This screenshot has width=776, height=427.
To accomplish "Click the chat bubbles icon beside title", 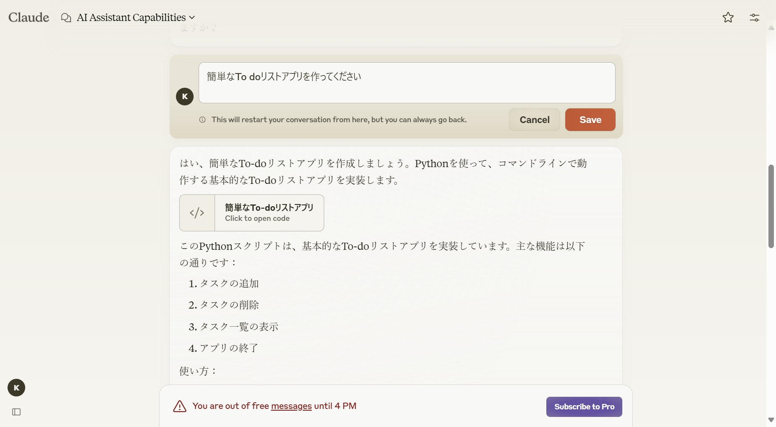I will [x=66, y=18].
